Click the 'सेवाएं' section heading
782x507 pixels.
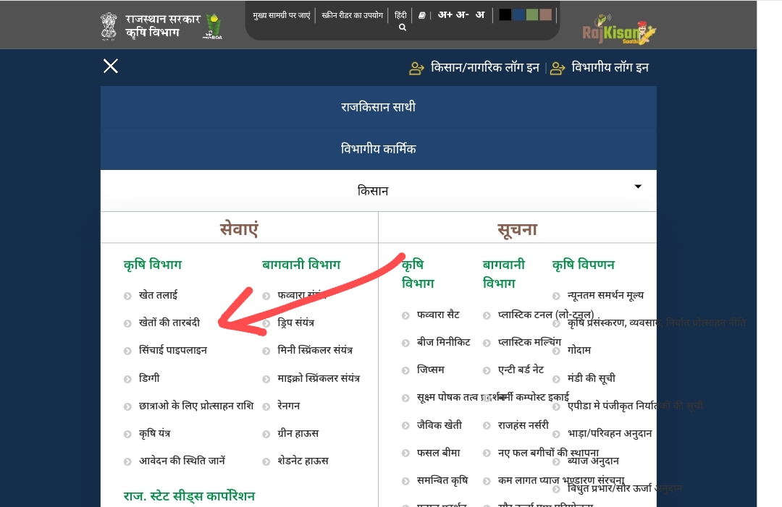(x=239, y=229)
